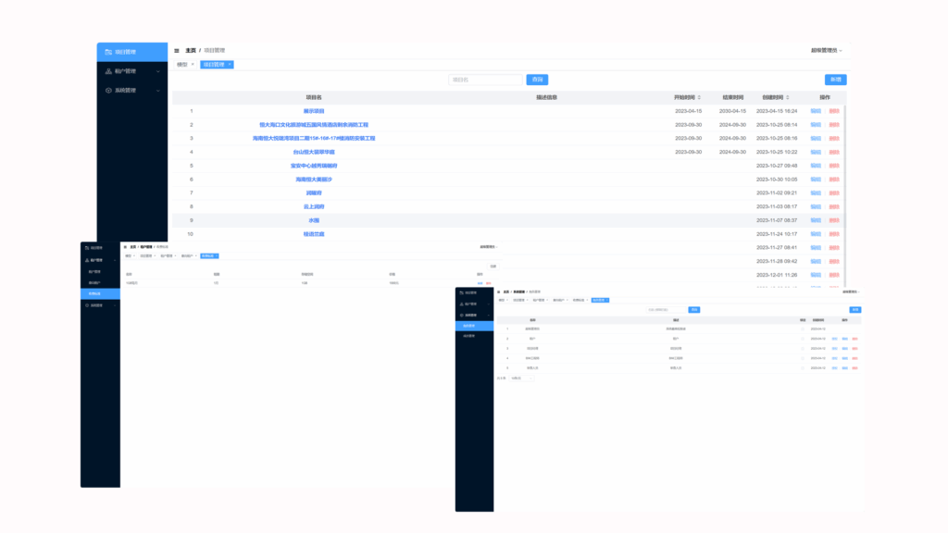Toggle the checkbox in the last role row

[803, 367]
